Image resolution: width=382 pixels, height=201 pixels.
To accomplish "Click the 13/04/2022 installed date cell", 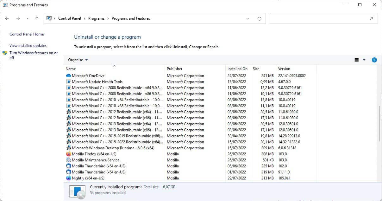I will tap(236, 82).
